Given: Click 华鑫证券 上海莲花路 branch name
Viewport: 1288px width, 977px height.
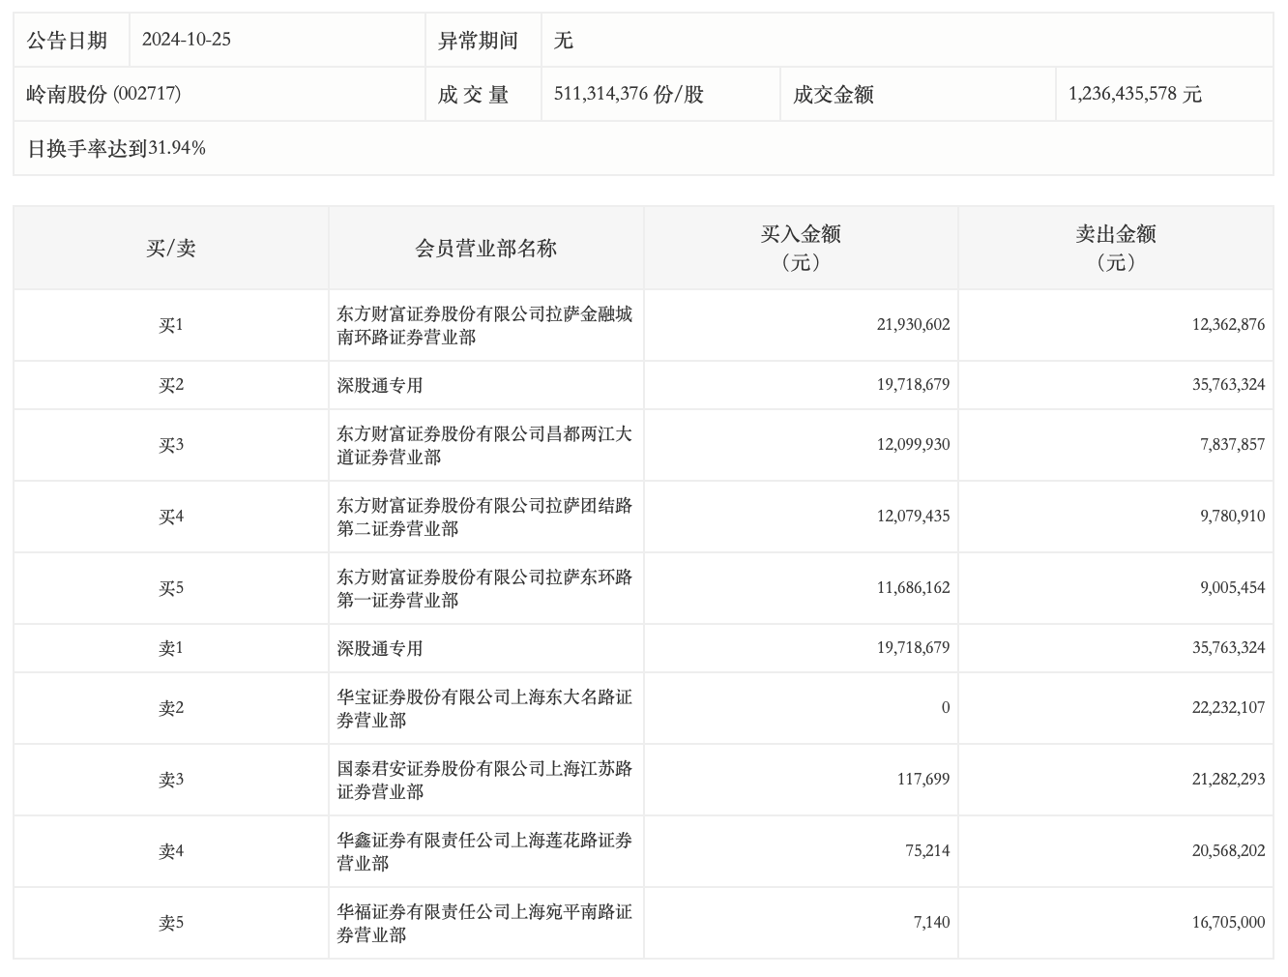Looking at the screenshot, I should 484,851.
